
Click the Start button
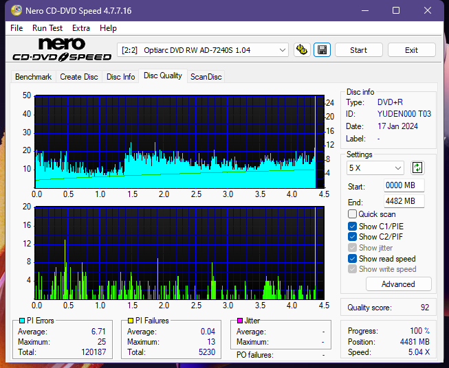[x=358, y=50]
